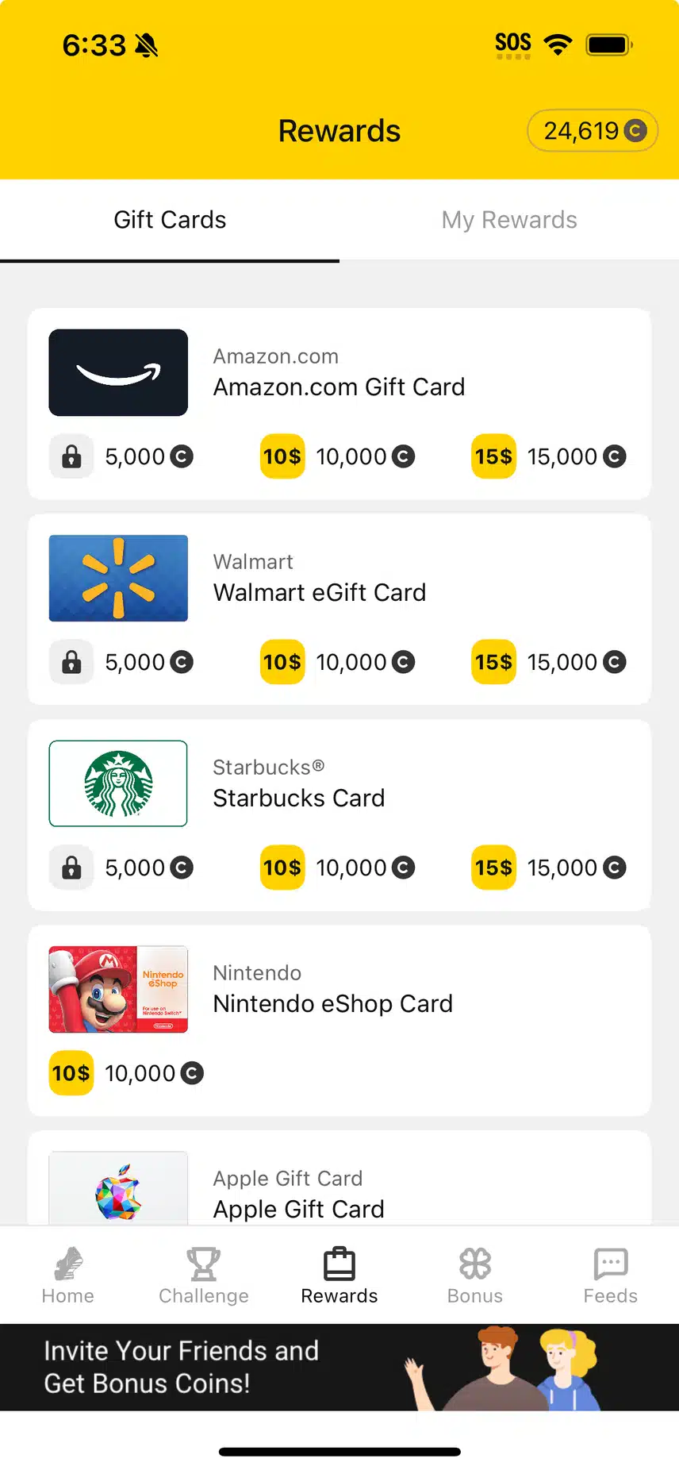Tap the locked Amazon 5,000 coin option
This screenshot has width=679, height=1470.
(x=122, y=456)
